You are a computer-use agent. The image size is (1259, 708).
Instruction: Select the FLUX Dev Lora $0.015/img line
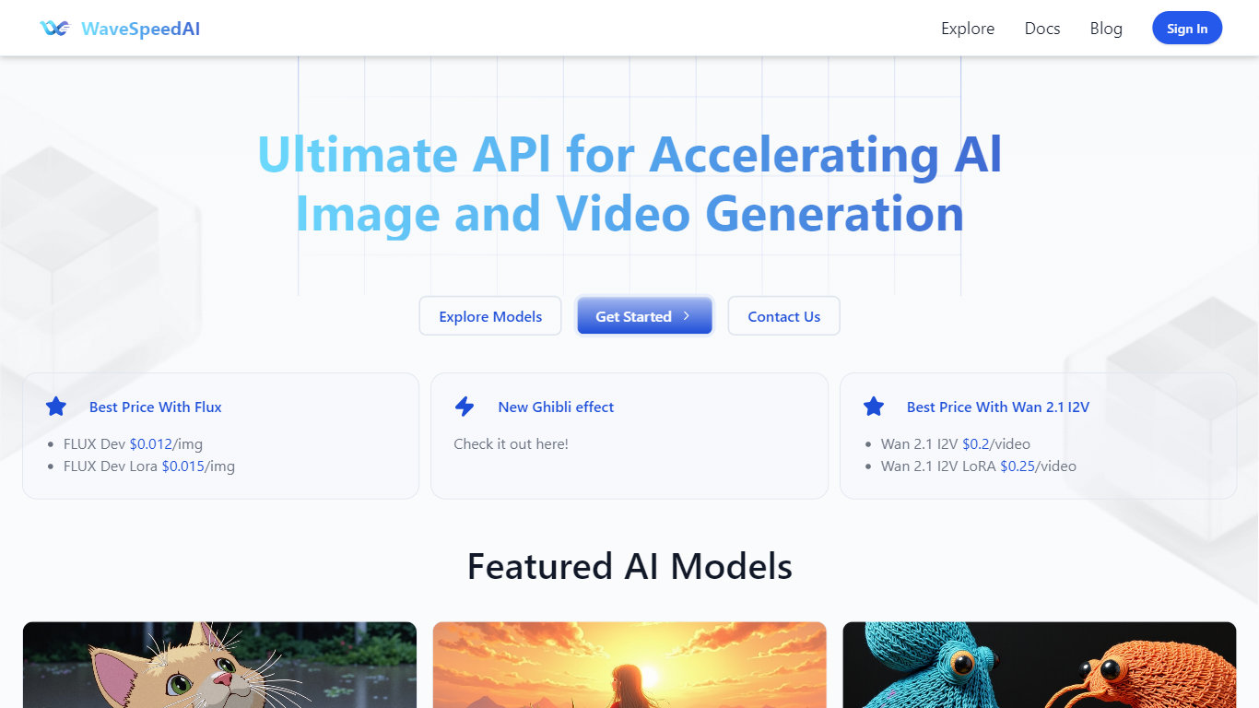pos(149,466)
